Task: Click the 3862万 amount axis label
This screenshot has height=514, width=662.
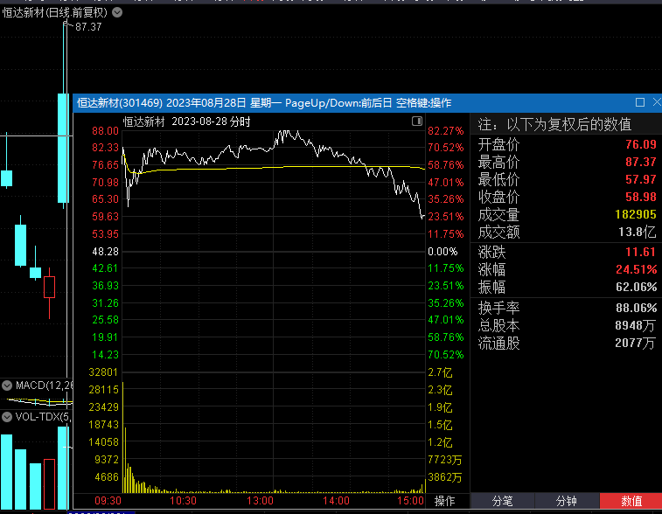Action: 444,477
